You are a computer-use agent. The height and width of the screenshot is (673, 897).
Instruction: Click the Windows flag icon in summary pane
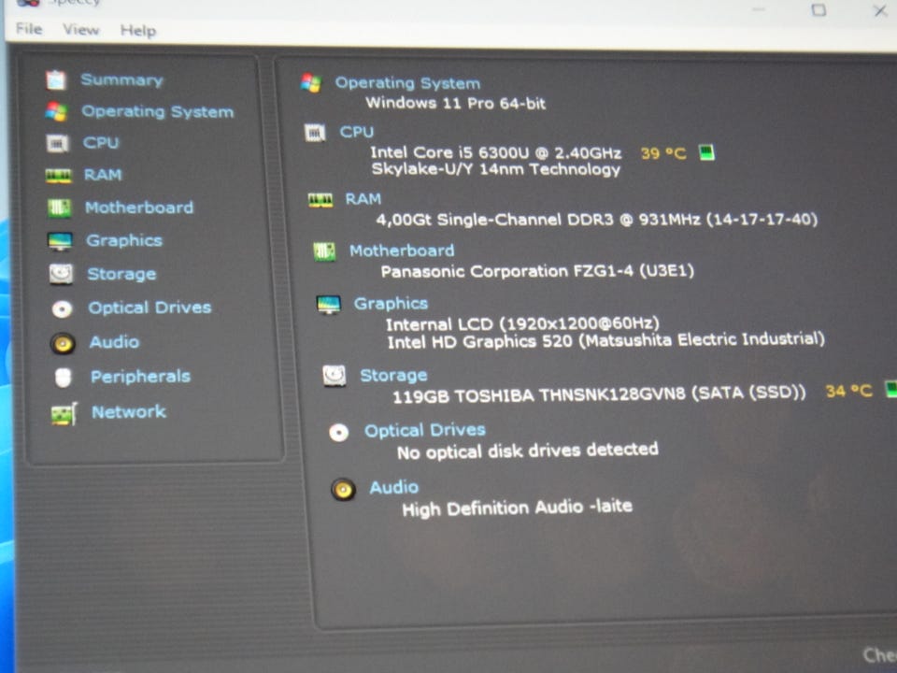point(310,83)
